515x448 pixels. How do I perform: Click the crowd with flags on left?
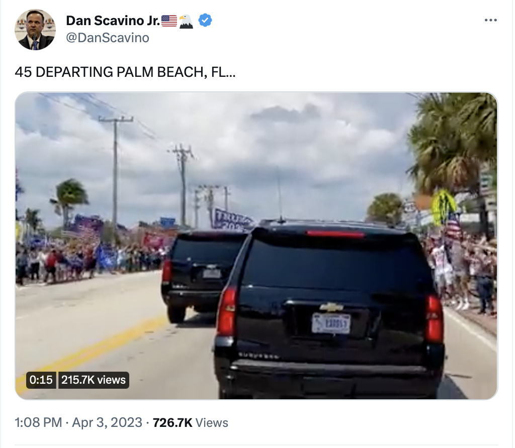click(x=89, y=250)
